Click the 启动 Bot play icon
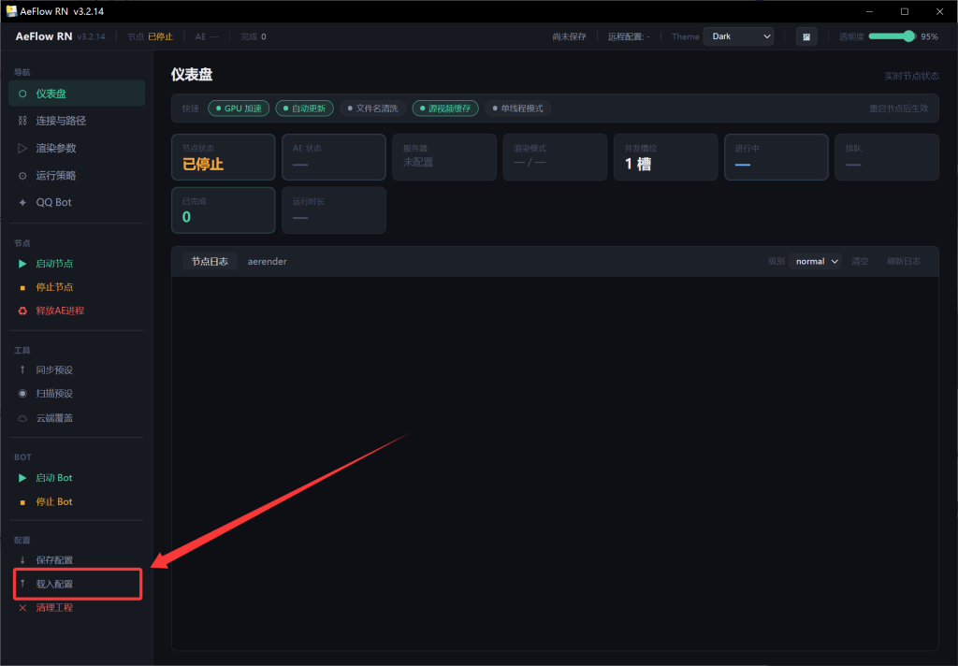The height and width of the screenshot is (666, 958). [22, 478]
